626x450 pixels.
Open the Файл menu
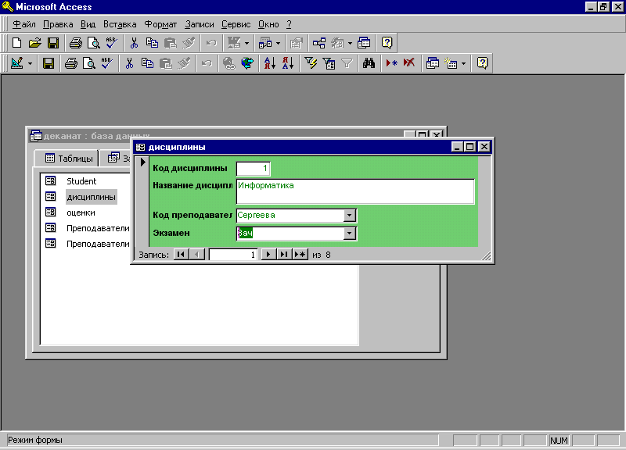(x=24, y=24)
